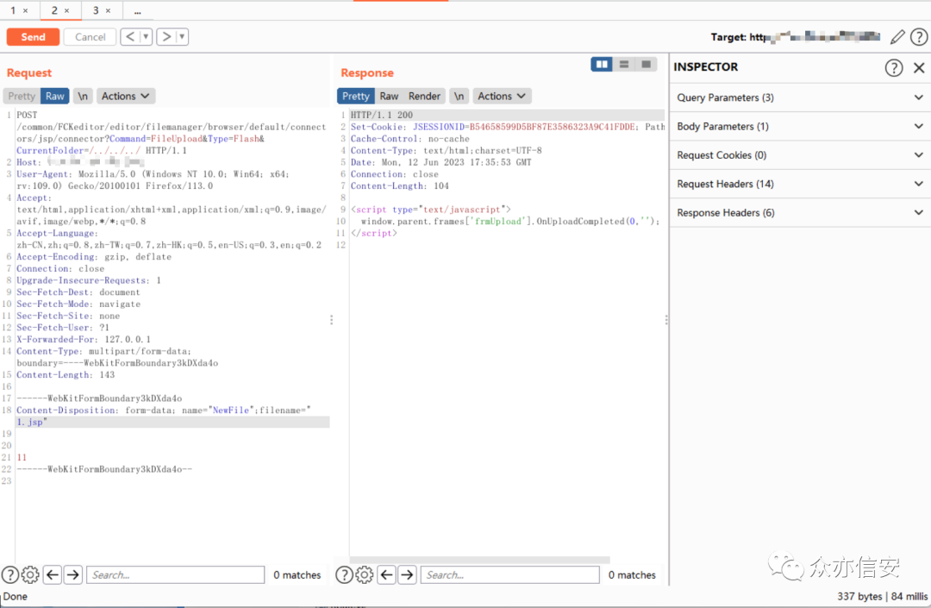Close the Inspector panel
This screenshot has height=608, width=931.
click(919, 67)
